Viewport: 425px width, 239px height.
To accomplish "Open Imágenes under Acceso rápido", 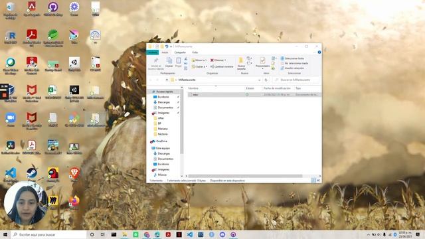I will pyautogui.click(x=163, y=113).
